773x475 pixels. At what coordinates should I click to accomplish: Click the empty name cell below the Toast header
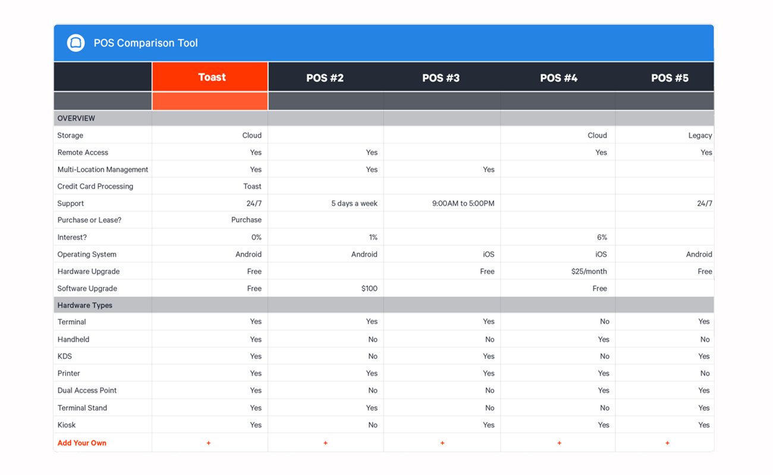(209, 100)
